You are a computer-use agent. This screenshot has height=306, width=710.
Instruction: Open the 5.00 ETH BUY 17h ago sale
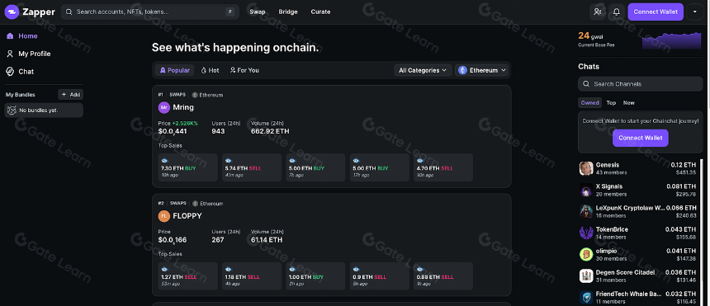pos(380,167)
